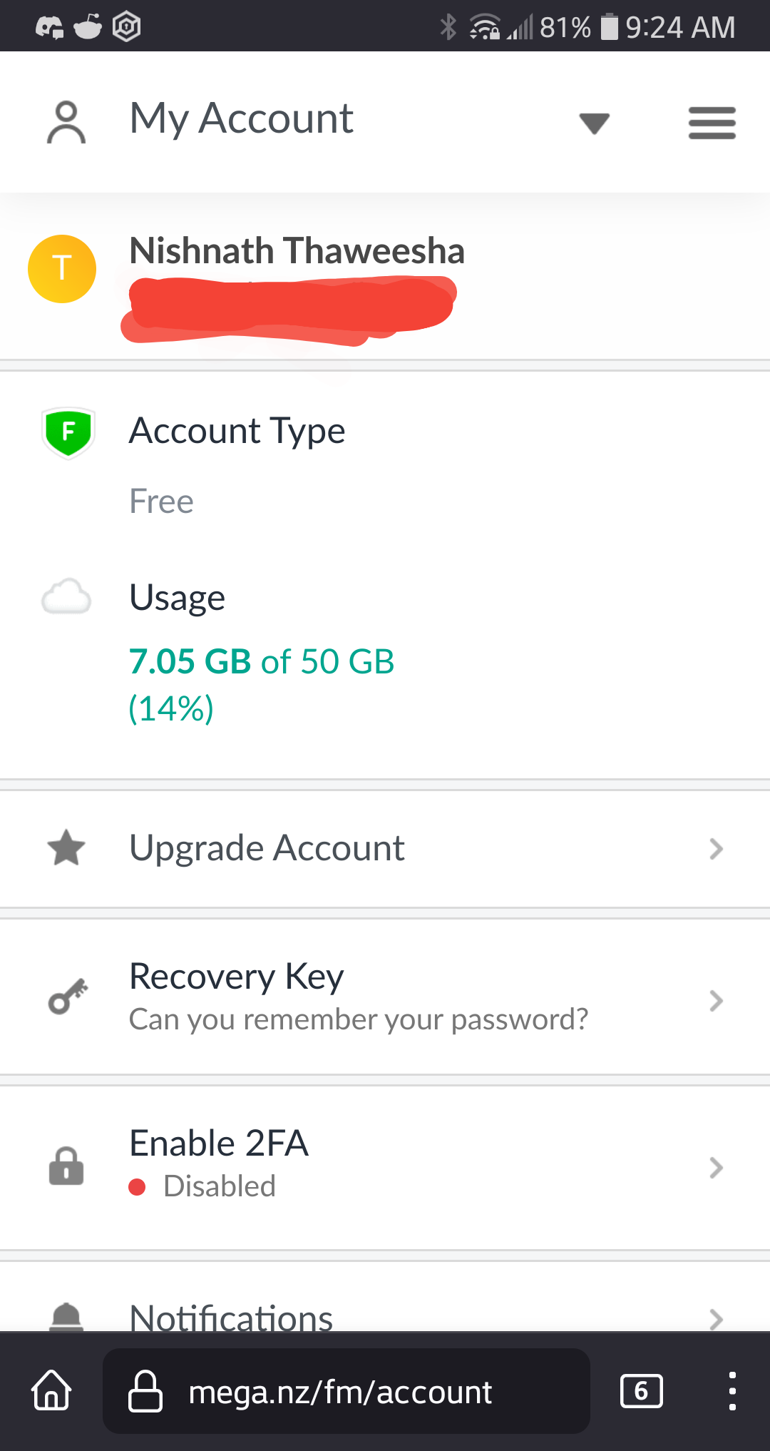The image size is (770, 1451).
Task: Click the Recovery Key key icon
Action: [68, 996]
